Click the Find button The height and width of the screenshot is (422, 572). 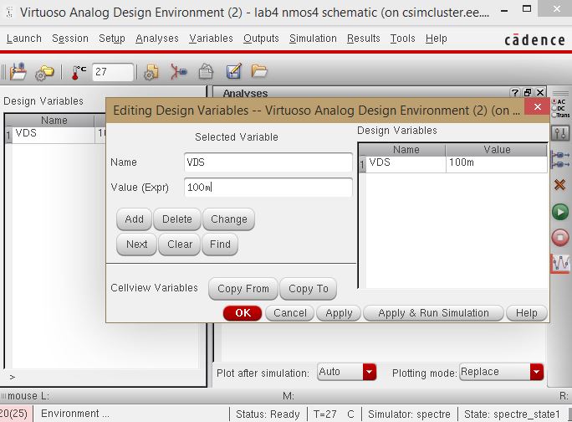point(220,244)
